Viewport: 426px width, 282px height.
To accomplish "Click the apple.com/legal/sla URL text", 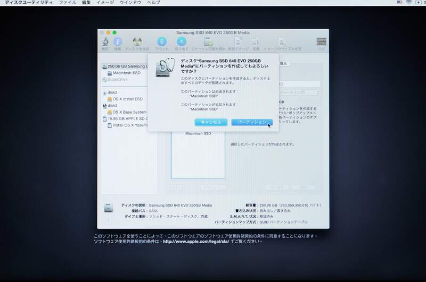I will click(196, 241).
